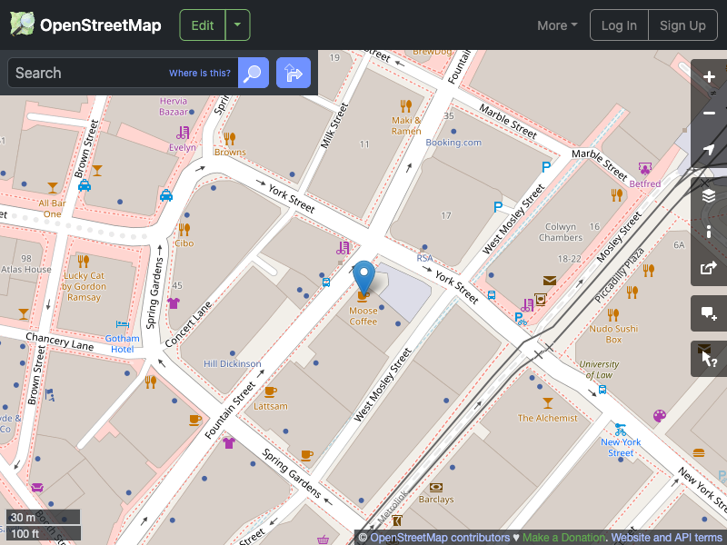Select the map marker near Moose Coffee
The image size is (727, 545).
(x=364, y=274)
